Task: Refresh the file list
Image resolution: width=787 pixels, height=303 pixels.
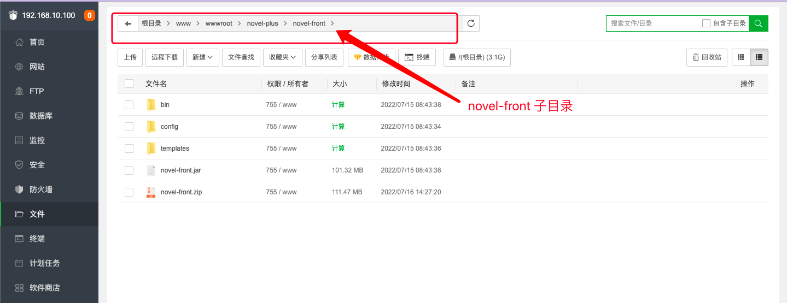Action: pyautogui.click(x=471, y=23)
